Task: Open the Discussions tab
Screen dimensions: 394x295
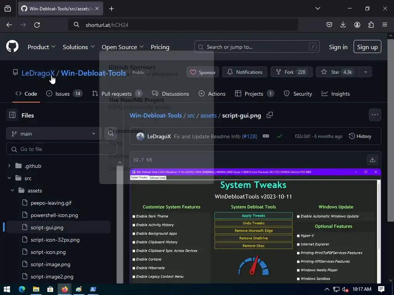Action: pyautogui.click(x=170, y=94)
